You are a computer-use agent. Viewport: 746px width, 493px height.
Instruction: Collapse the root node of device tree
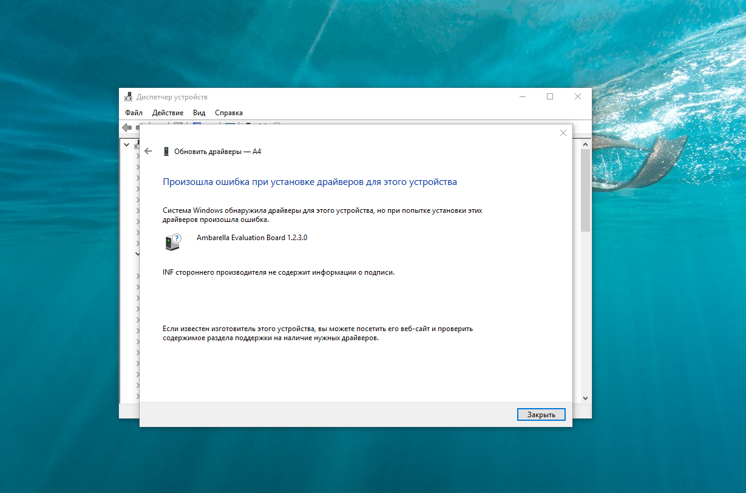[127, 145]
